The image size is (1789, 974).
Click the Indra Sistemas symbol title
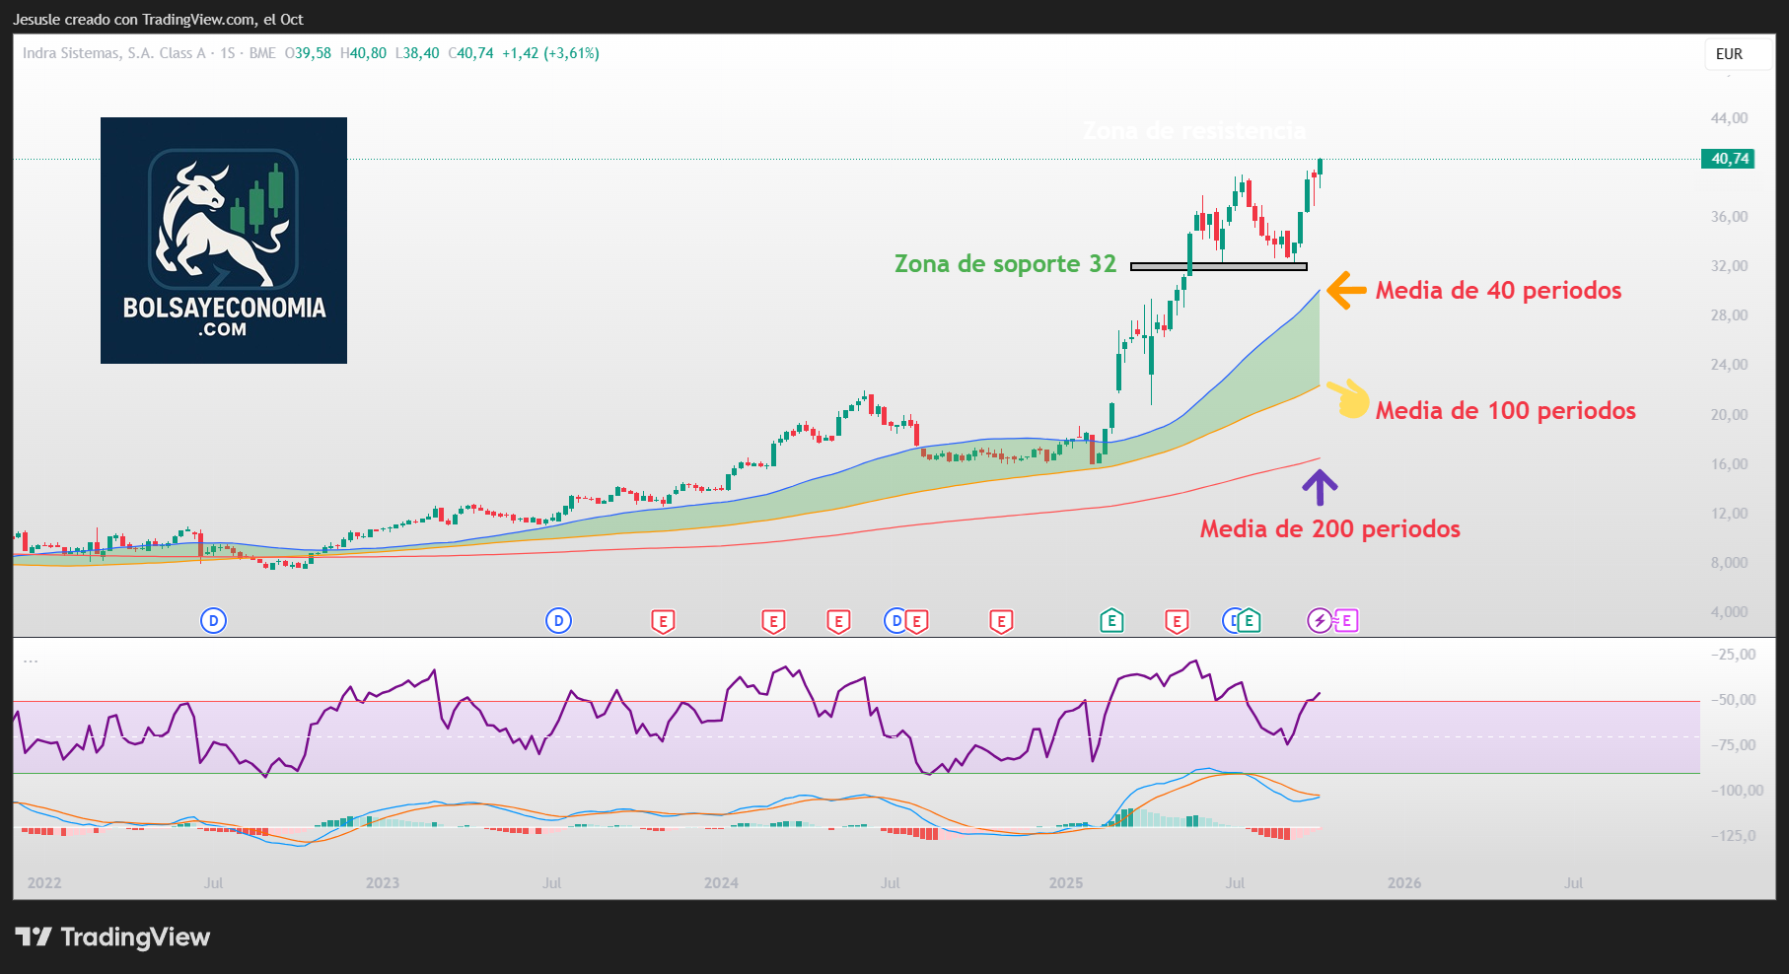click(113, 53)
